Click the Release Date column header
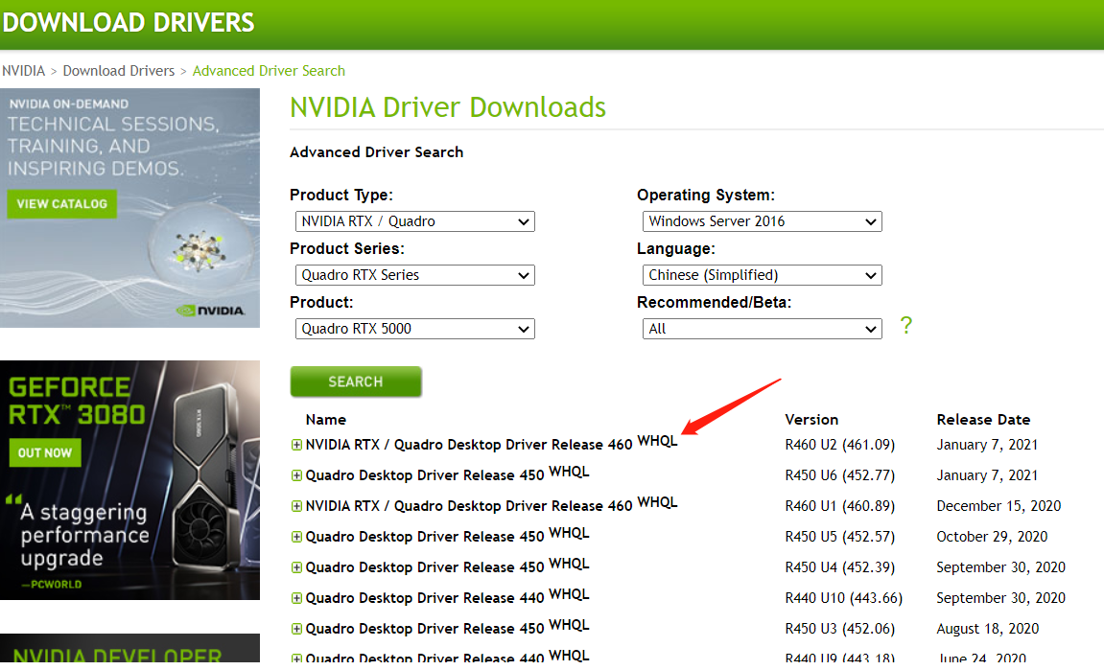 [x=983, y=420]
